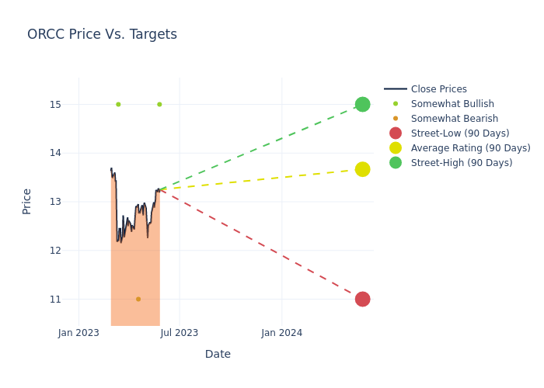Click the Somewhat Bearish orange dot at 11
Screen dimensions: 544x388
pos(138,299)
